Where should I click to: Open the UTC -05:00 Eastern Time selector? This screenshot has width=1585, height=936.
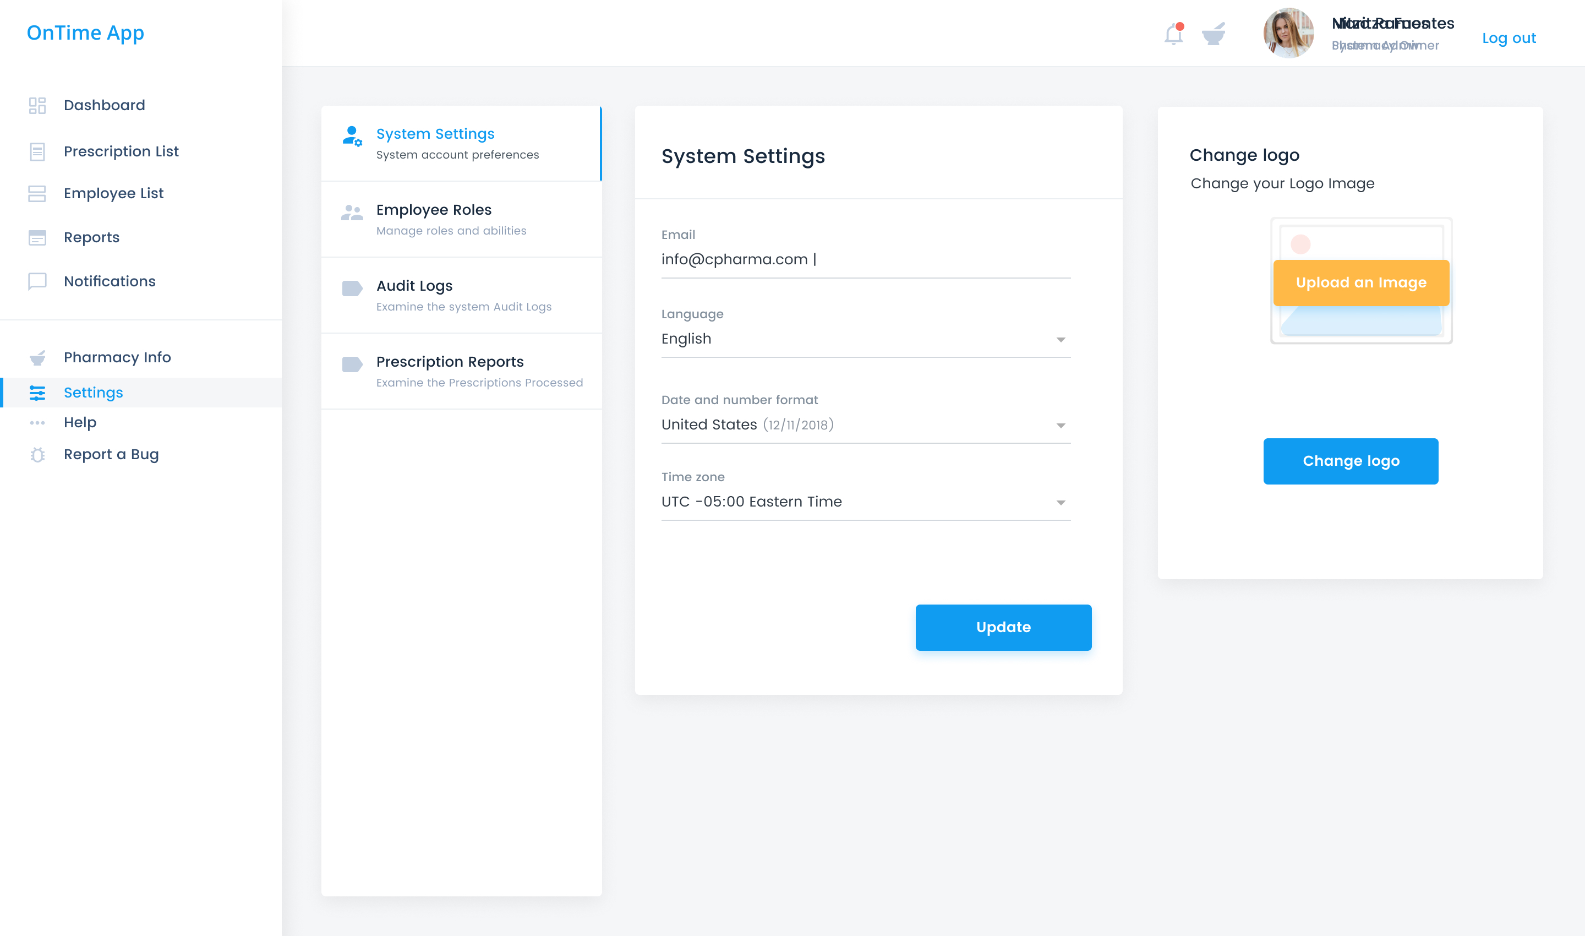(x=866, y=502)
